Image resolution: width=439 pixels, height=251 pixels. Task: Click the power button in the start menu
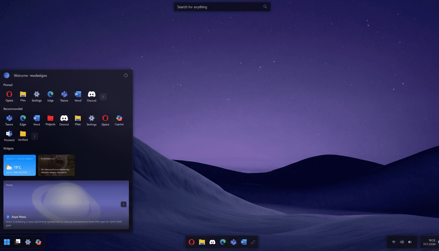126,75
